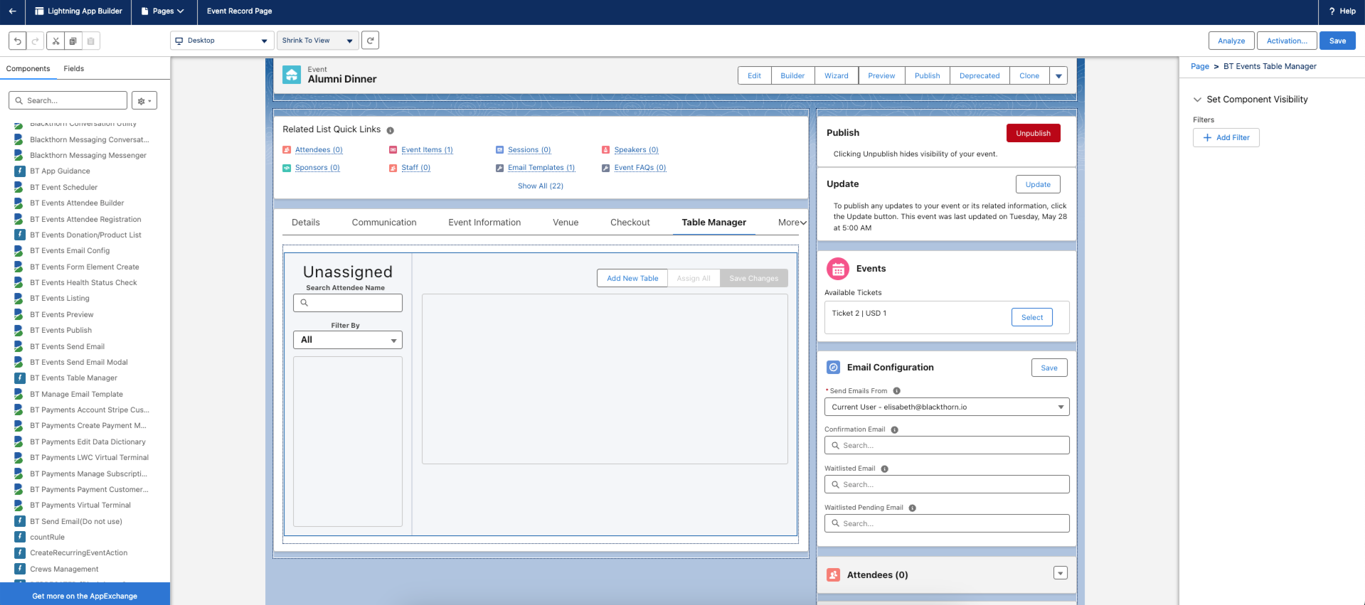Click the Add Filter button

click(1226, 138)
